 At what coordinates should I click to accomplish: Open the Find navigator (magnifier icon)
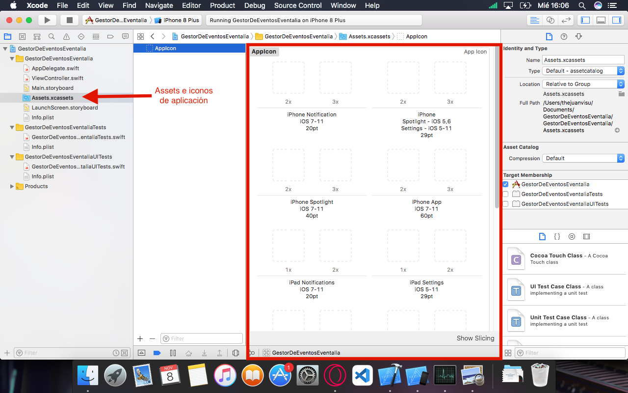coord(52,37)
